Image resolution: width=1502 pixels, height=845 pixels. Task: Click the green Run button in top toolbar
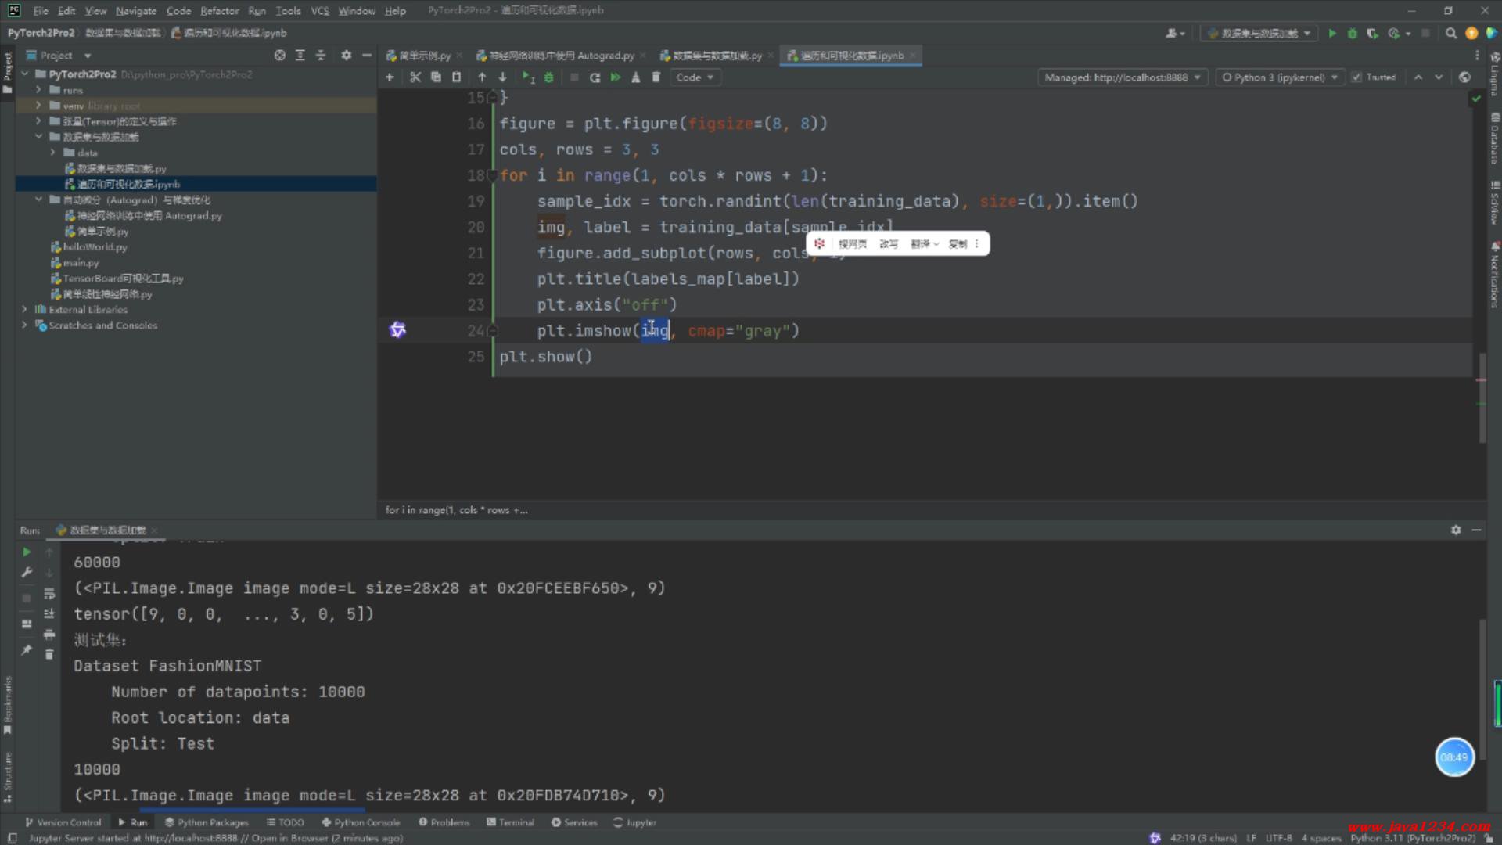(x=1332, y=33)
